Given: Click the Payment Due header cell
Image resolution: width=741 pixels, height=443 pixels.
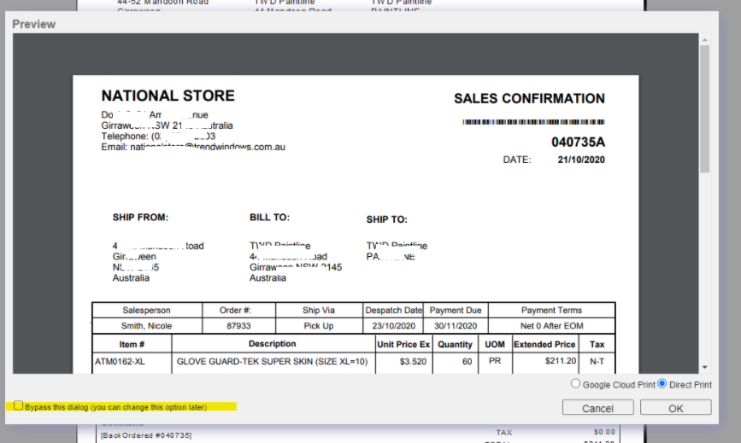Looking at the screenshot, I should point(456,311).
